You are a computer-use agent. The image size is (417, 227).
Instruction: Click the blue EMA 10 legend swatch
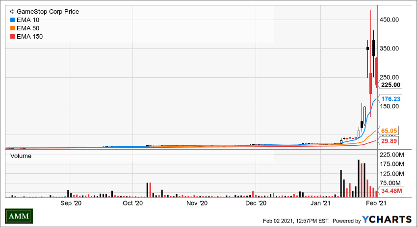point(12,20)
